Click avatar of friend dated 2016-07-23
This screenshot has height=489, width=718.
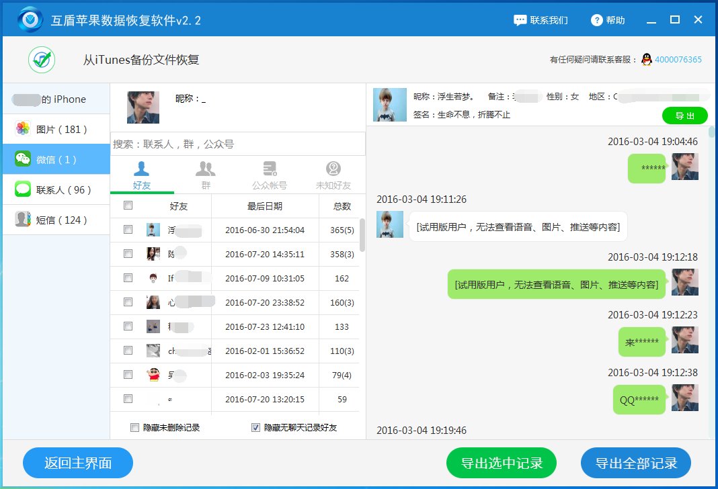coord(153,326)
